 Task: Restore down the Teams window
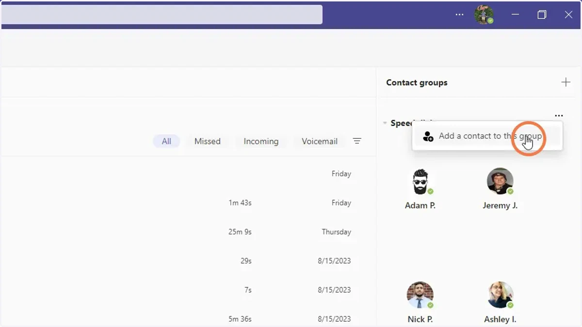(x=542, y=15)
